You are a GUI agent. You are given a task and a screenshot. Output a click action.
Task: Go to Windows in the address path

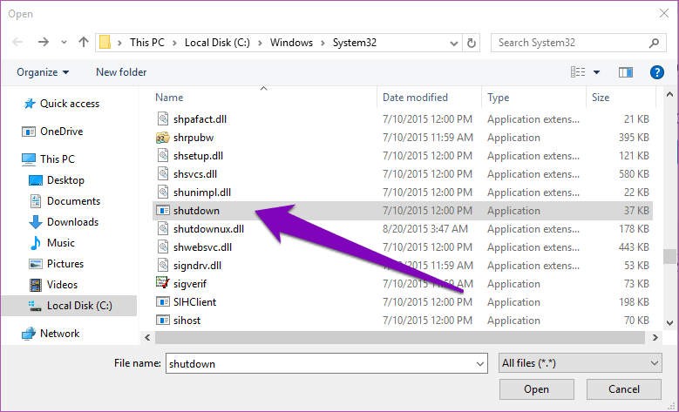pyautogui.click(x=291, y=42)
